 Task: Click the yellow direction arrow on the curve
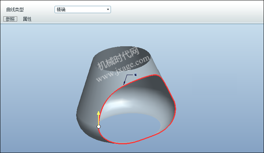click(98, 118)
